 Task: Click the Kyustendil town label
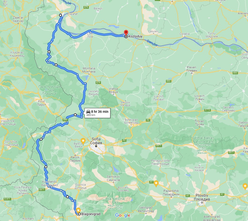(50, 183)
